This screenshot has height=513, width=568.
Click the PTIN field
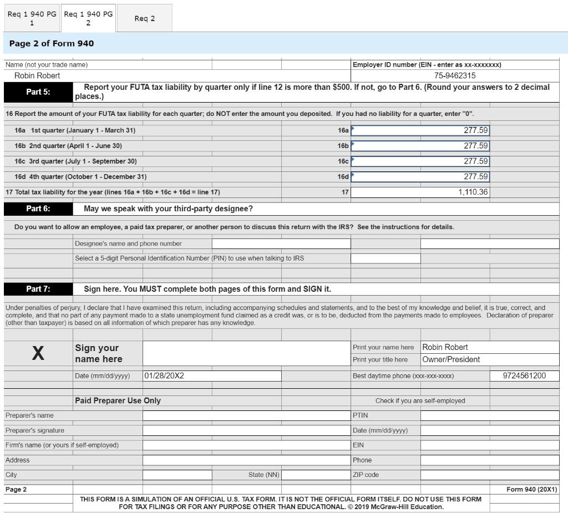tap(491, 415)
